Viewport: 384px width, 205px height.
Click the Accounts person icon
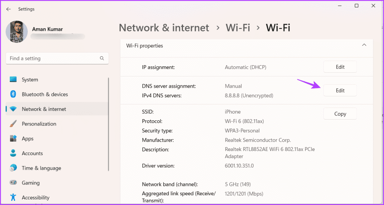[x=13, y=153]
